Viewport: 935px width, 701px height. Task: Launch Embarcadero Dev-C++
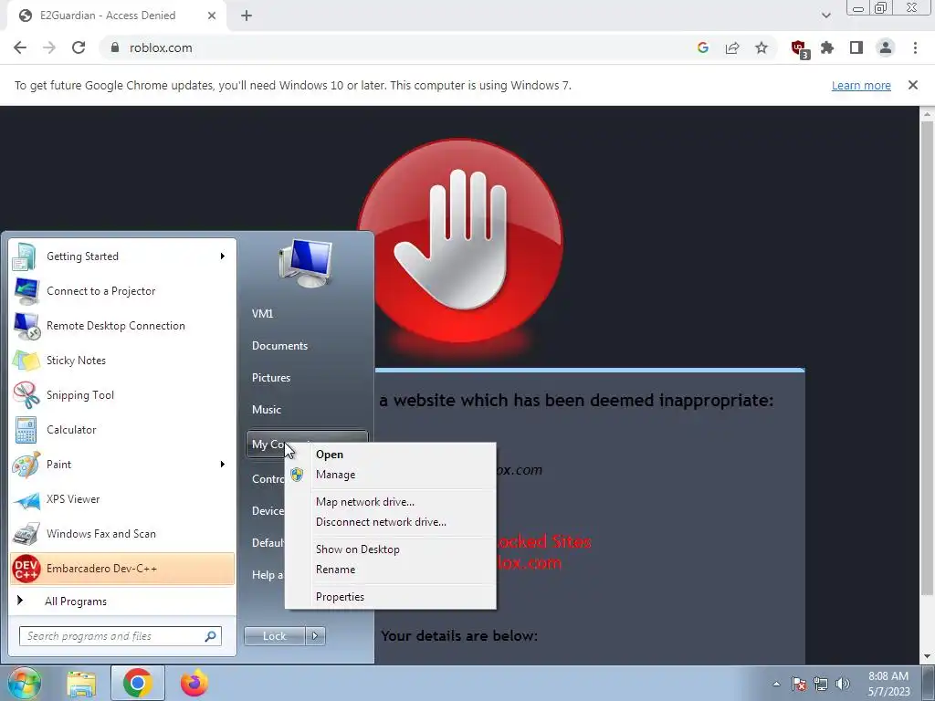(122, 569)
